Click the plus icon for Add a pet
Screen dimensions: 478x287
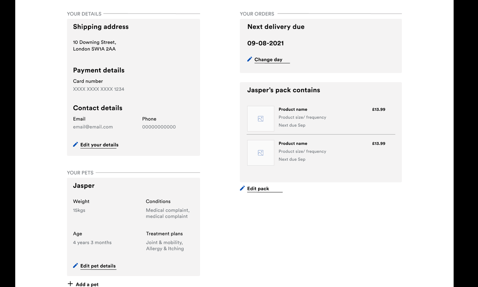pos(70,284)
